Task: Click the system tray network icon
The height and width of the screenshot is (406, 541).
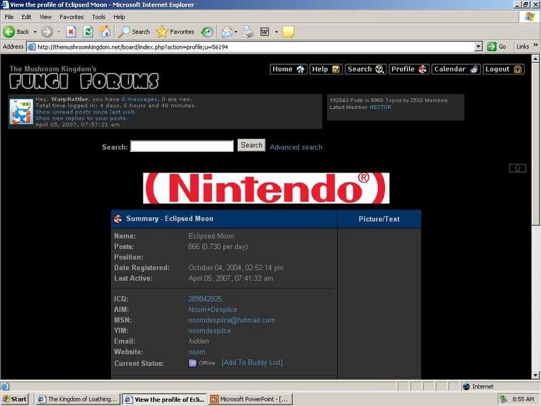Action: click(x=503, y=399)
